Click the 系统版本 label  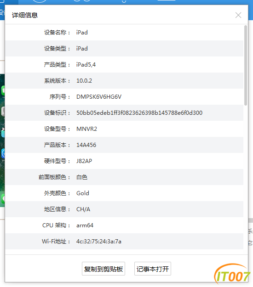(x=57, y=81)
